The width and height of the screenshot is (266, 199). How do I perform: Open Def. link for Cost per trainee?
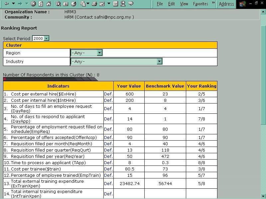[108, 169]
